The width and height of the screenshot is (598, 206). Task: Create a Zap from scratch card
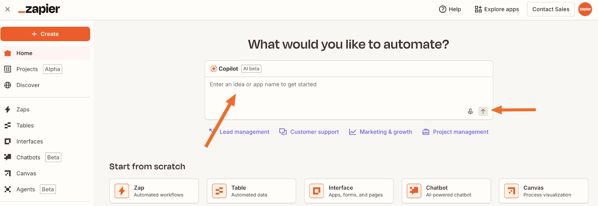point(154,191)
